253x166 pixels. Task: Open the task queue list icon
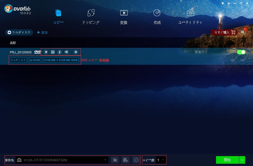click(x=242, y=32)
